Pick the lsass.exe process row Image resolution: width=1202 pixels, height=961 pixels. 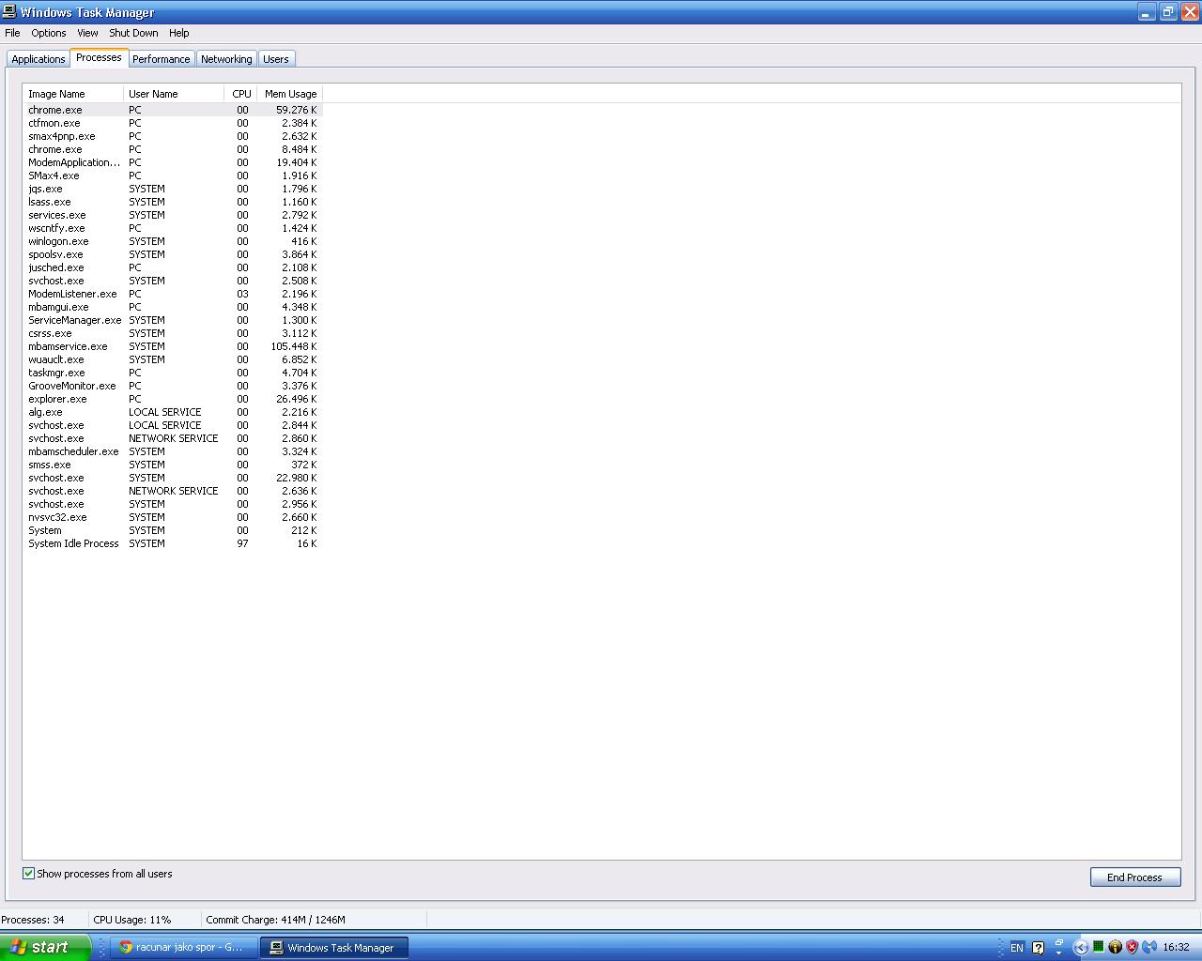[173, 202]
